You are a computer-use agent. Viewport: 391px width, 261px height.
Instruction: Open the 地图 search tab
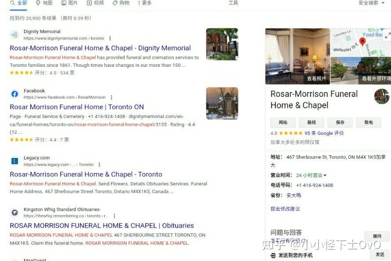click(x=44, y=3)
